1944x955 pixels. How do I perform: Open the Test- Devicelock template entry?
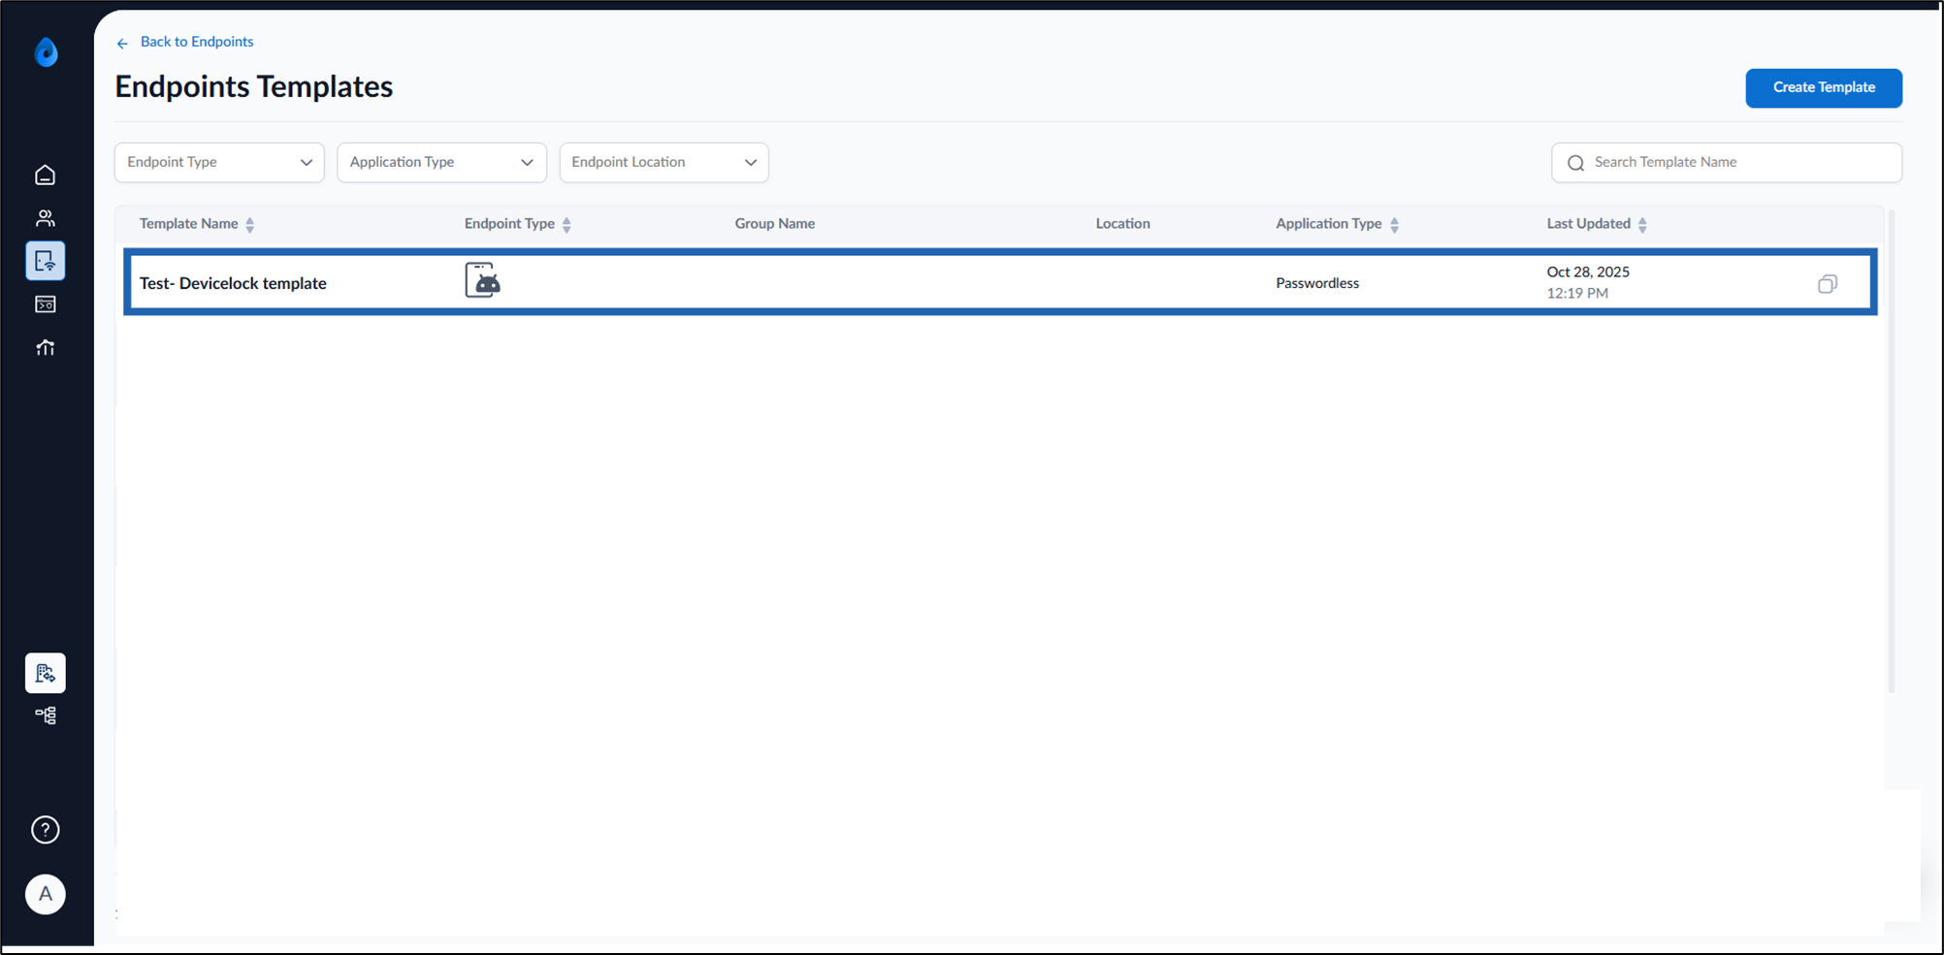233,283
